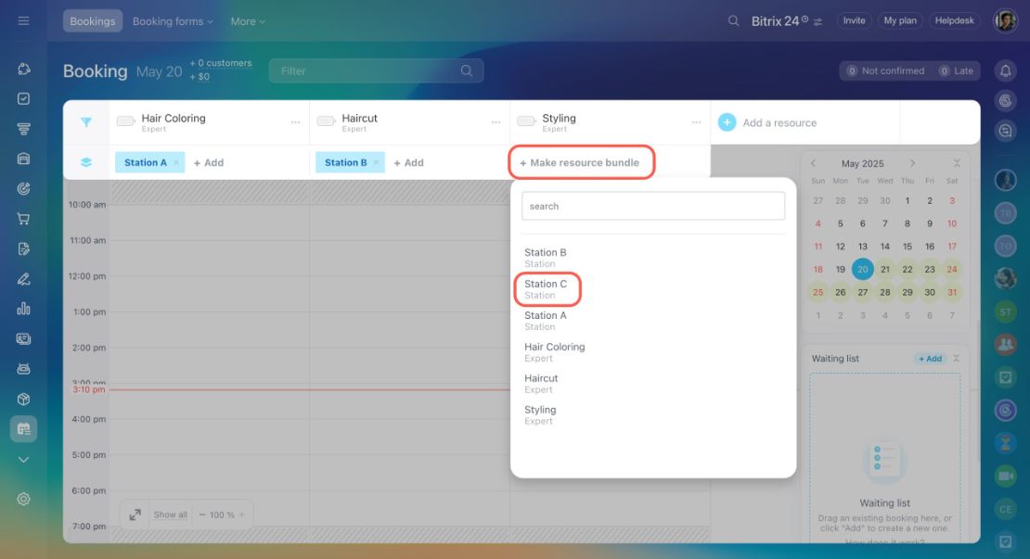The height and width of the screenshot is (559, 1030).
Task: Open the analytics bar chart sidebar icon
Action: pyautogui.click(x=23, y=309)
